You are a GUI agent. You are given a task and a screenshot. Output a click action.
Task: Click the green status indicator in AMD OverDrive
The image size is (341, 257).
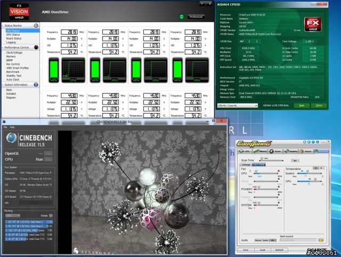click(x=182, y=17)
